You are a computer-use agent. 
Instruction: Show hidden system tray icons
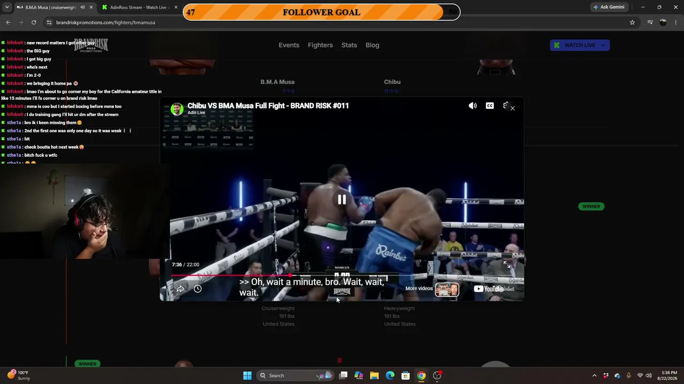tap(594, 375)
